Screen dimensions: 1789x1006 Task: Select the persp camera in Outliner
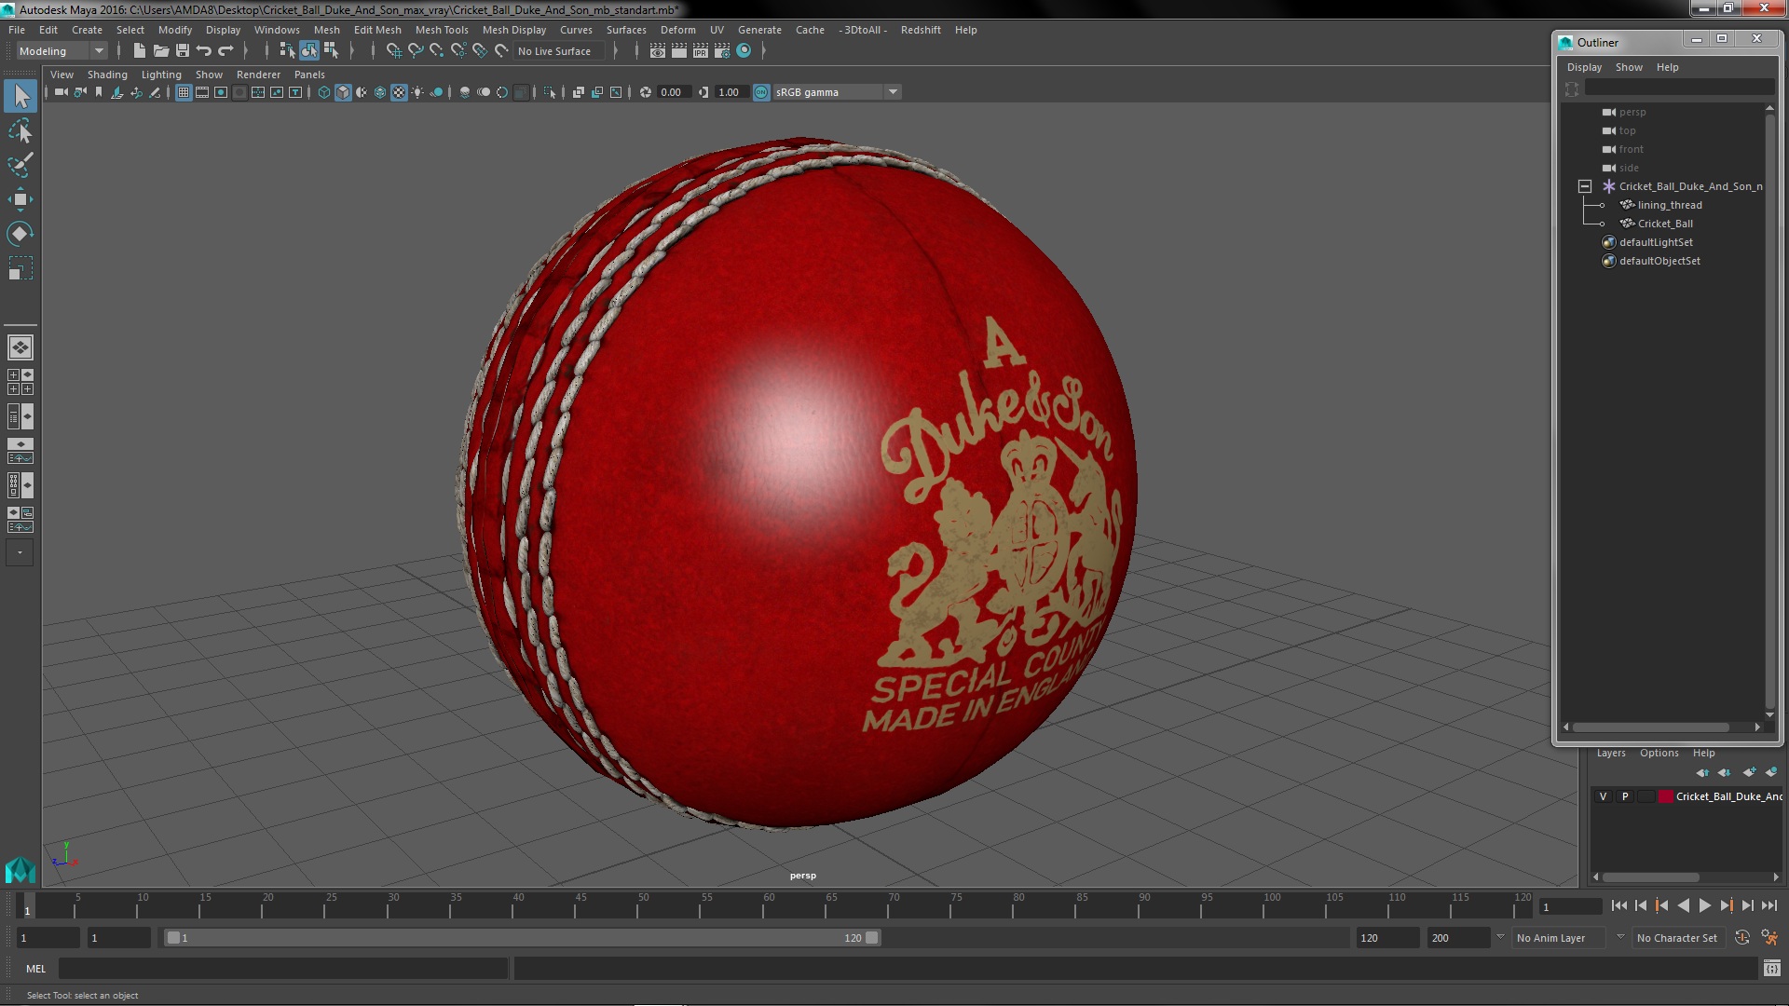[1632, 112]
